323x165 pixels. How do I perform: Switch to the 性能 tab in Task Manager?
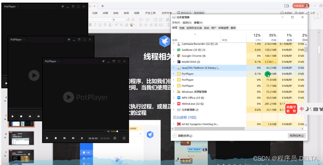point(182,28)
